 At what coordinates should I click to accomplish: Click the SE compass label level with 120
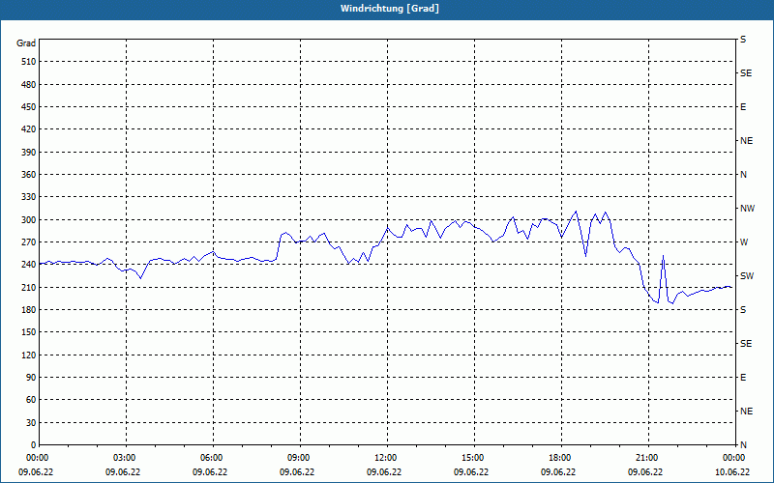coord(746,344)
